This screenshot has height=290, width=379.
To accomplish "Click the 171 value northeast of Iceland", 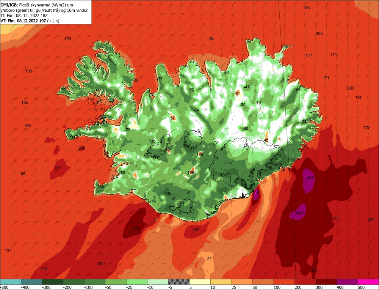I will [x=326, y=78].
